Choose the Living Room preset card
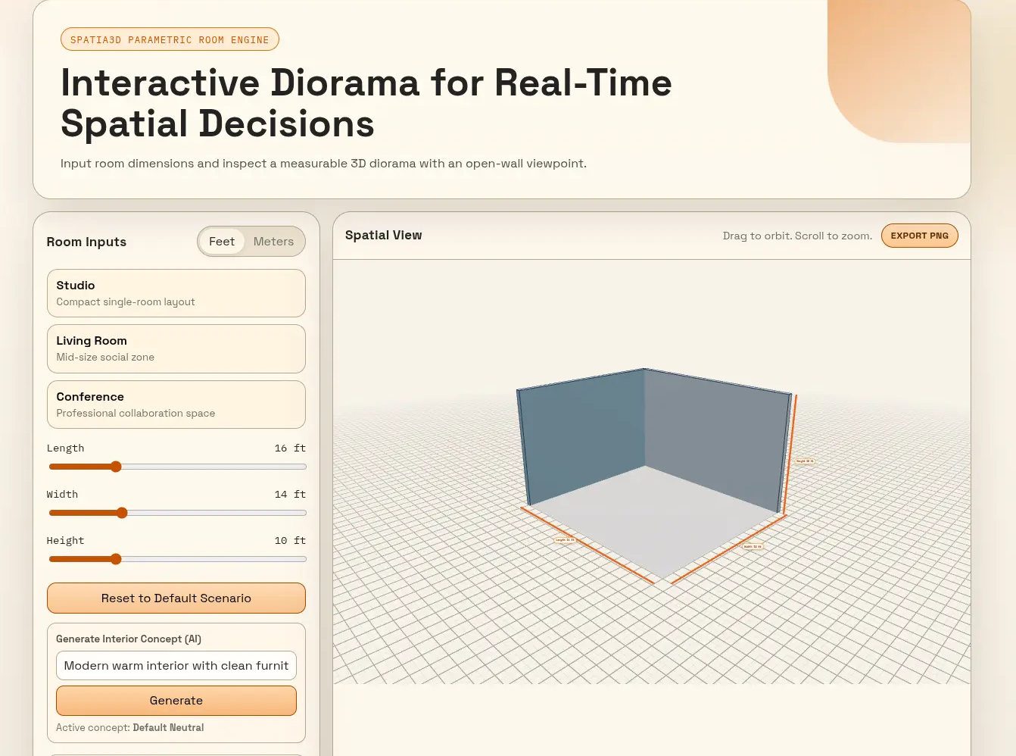The image size is (1016, 756). [176, 348]
